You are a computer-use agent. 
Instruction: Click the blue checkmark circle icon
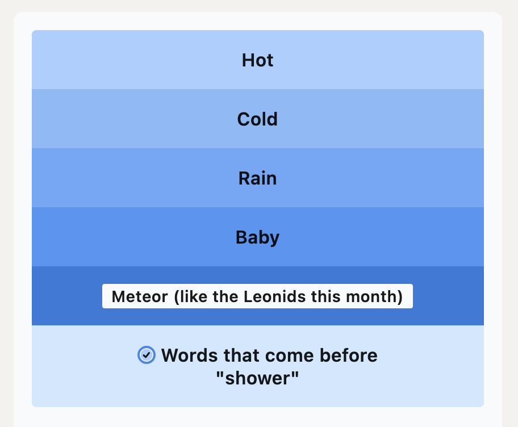click(147, 355)
